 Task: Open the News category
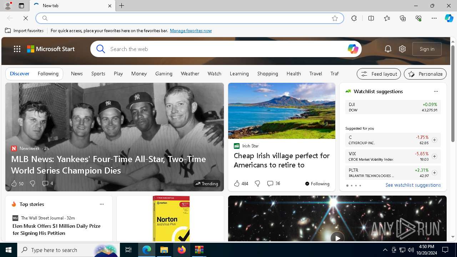coord(77,74)
